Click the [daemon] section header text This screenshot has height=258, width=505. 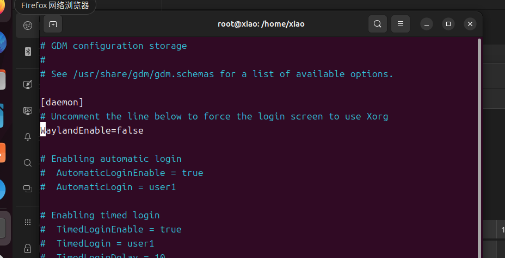62,102
